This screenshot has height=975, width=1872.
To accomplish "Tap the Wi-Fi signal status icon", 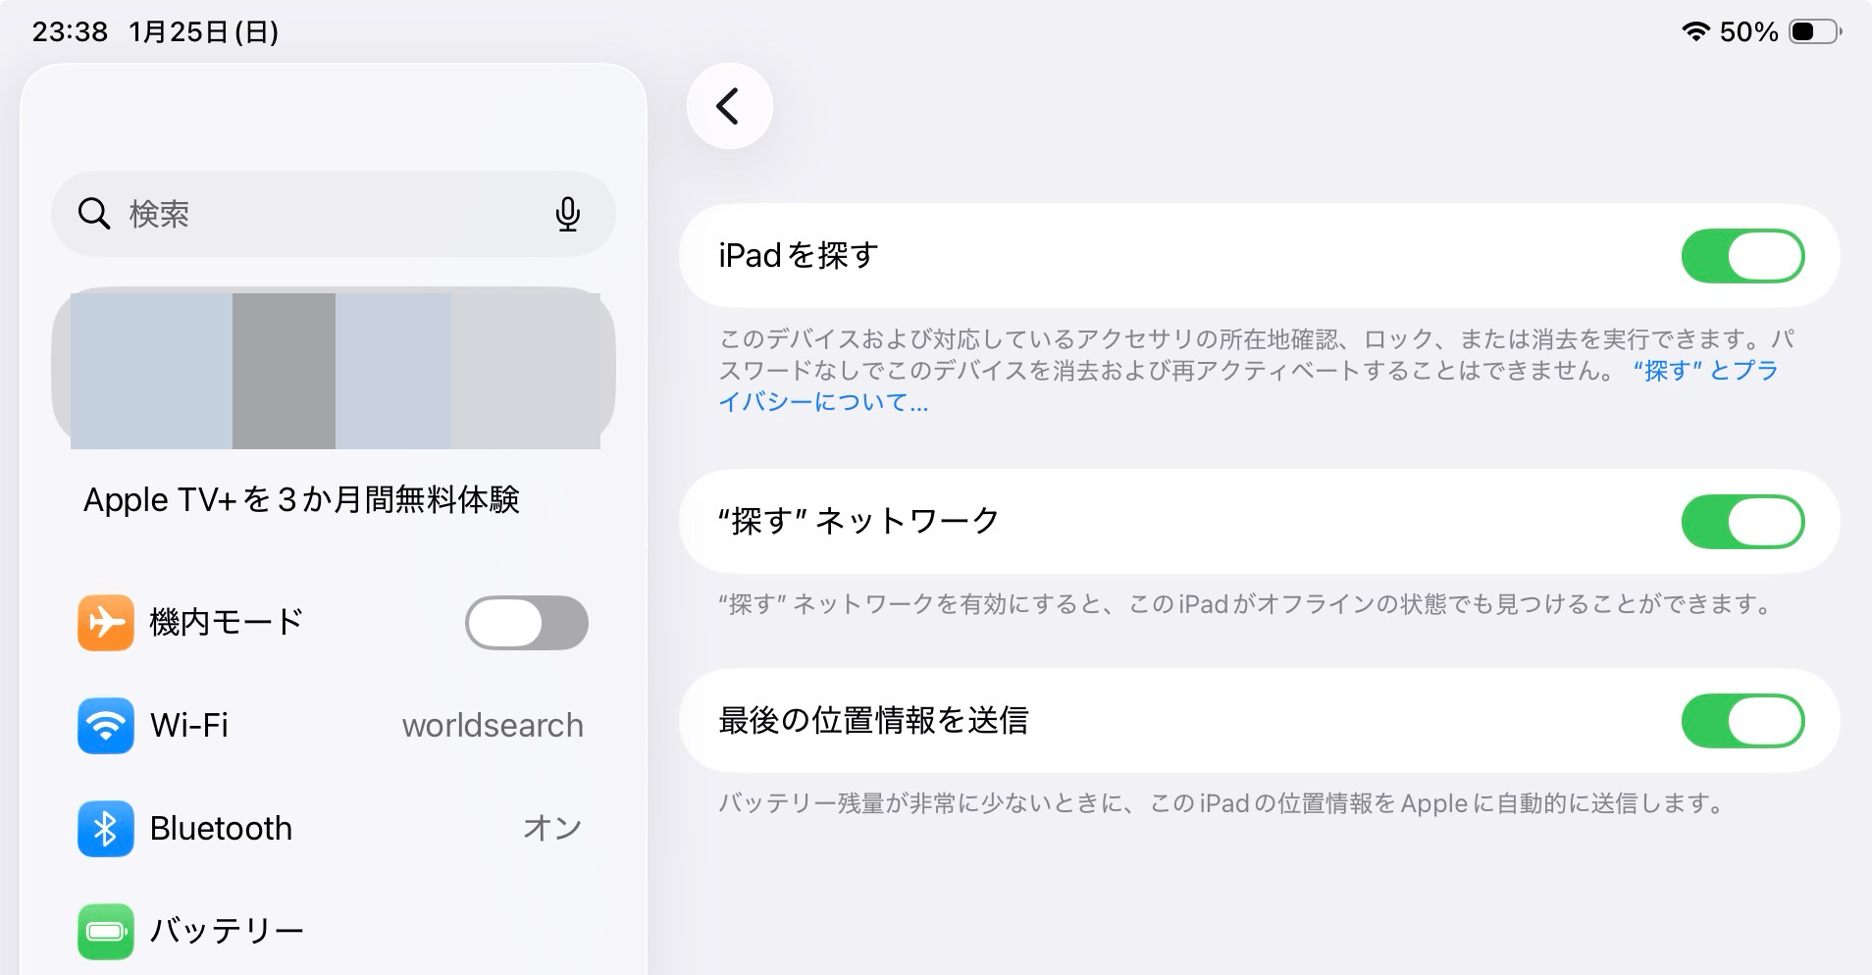I will coord(1695,31).
